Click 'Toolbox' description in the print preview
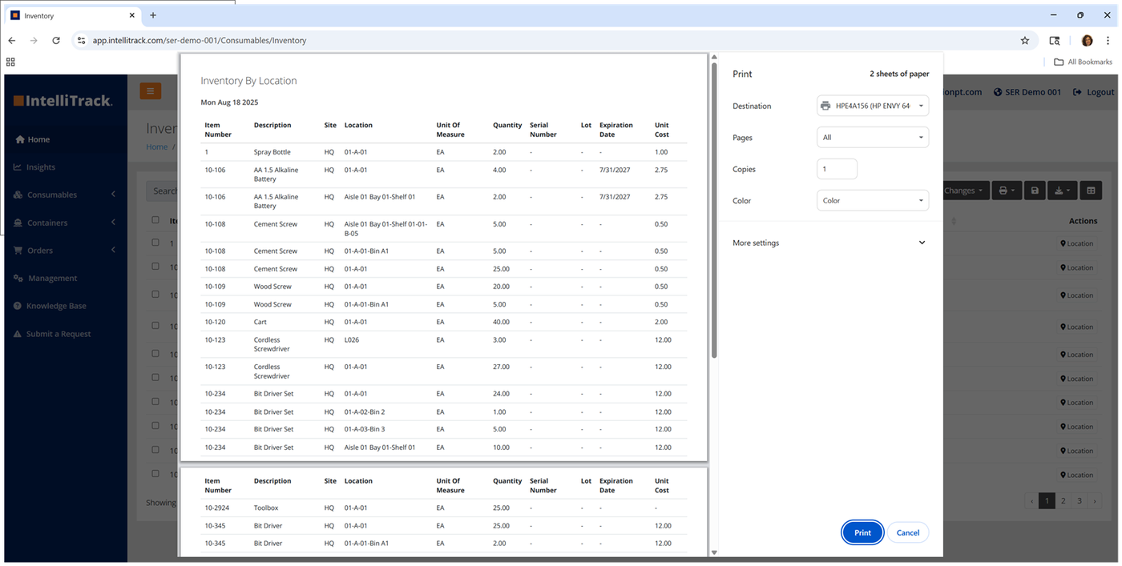The image size is (1122, 566). tap(266, 508)
